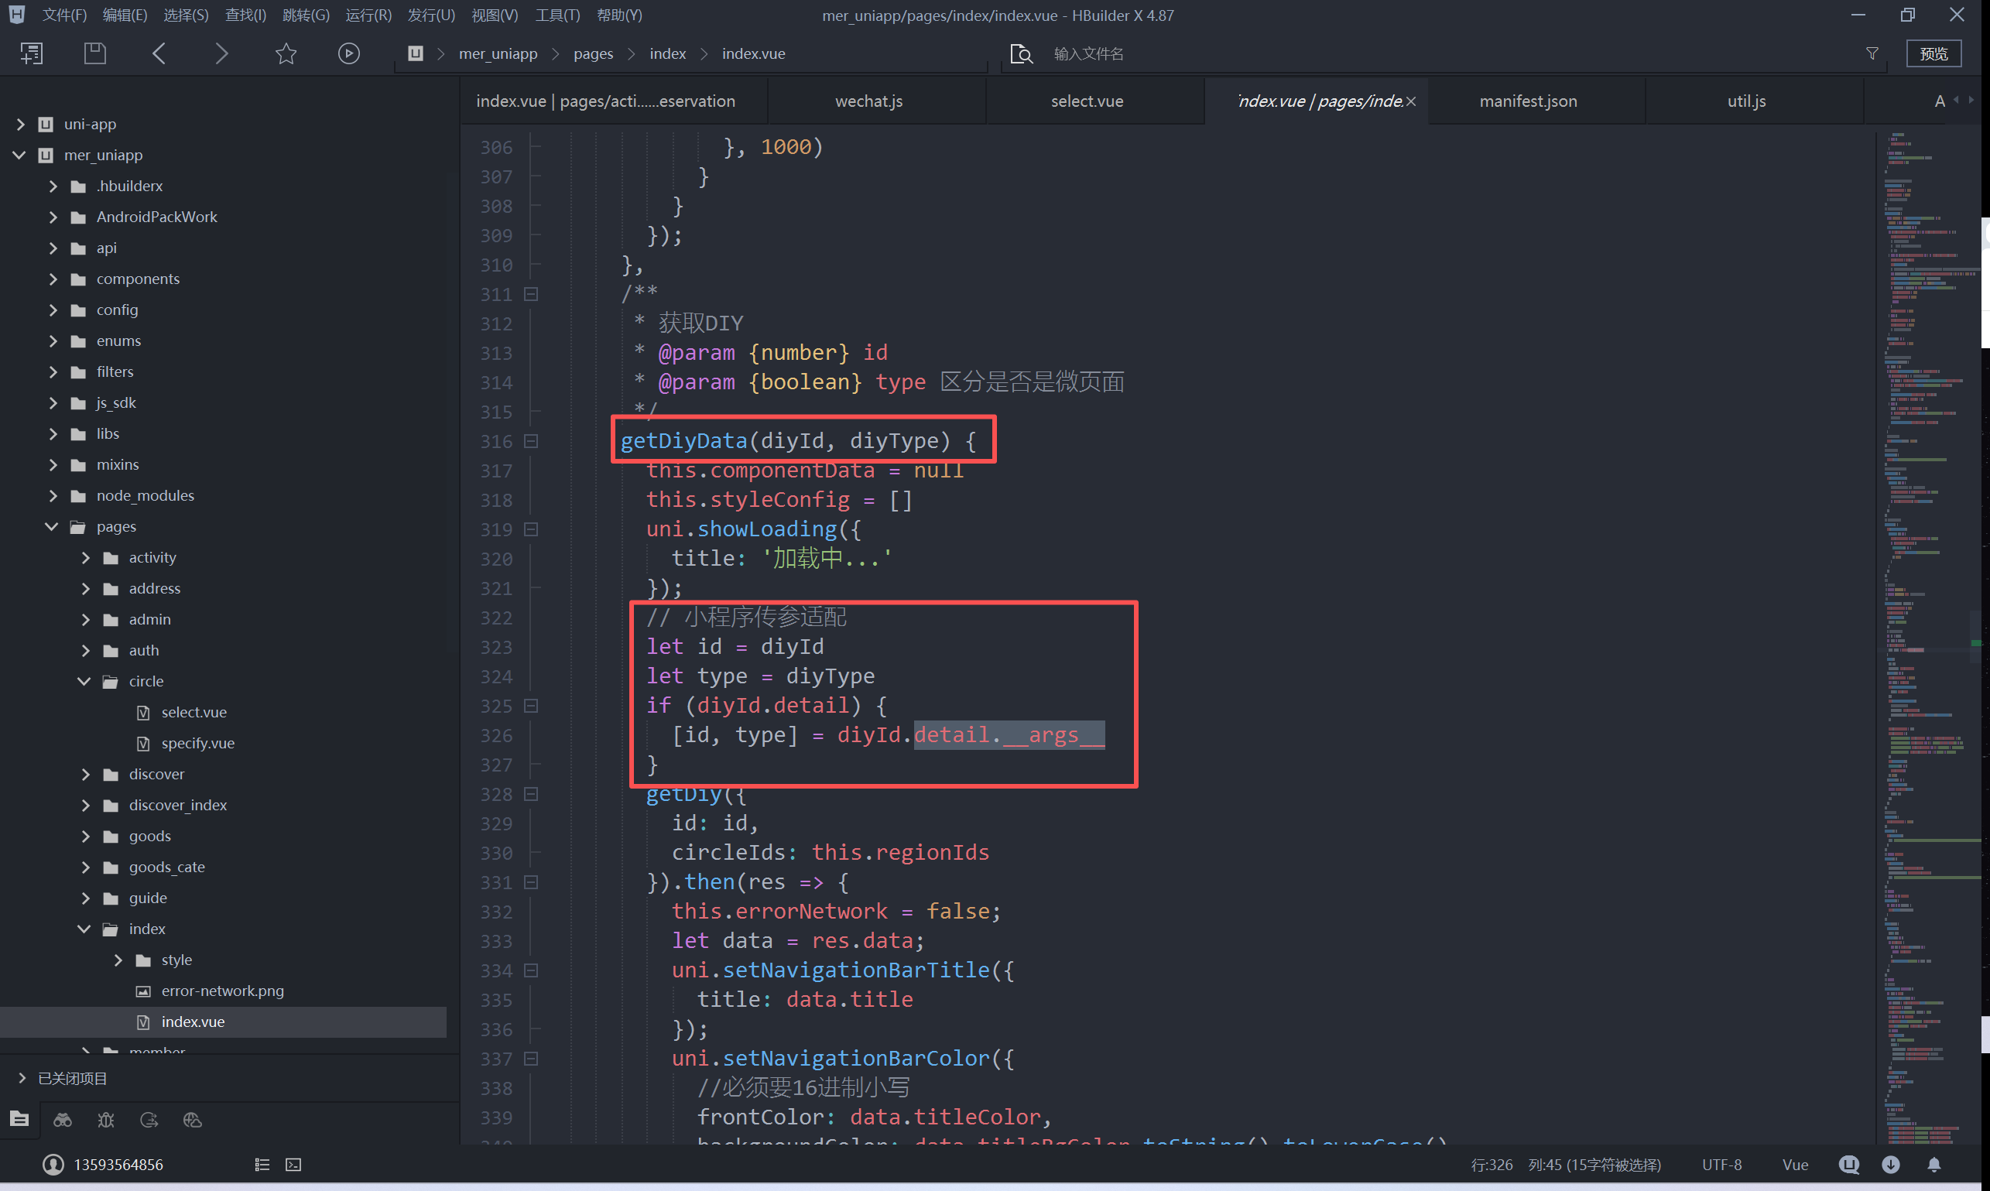Fold code at line 316
Image resolution: width=1990 pixels, height=1191 pixels.
[x=531, y=441]
